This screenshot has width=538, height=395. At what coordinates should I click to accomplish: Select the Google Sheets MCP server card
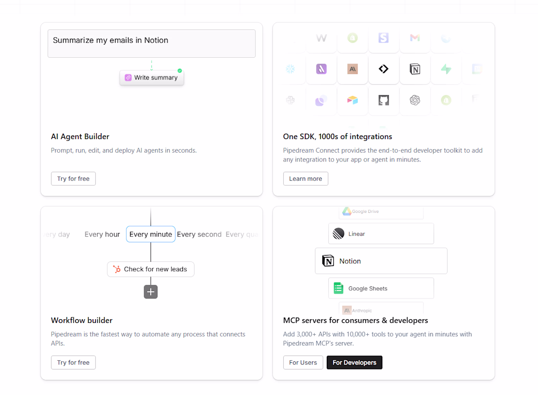(381, 288)
